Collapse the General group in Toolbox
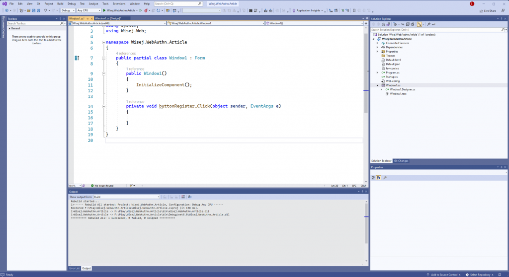Viewport: 509px width, 277px height. (9, 28)
